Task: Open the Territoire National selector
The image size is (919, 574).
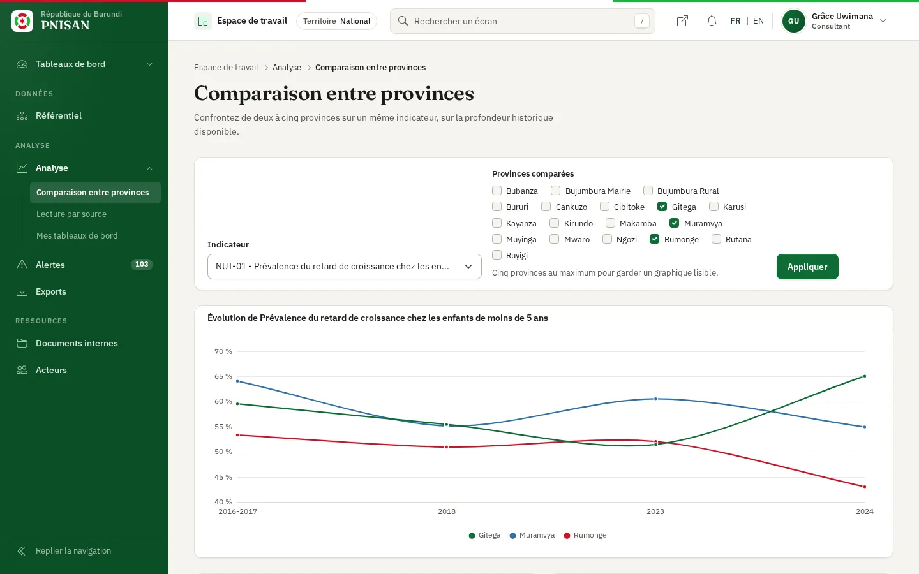Action: pos(336,21)
